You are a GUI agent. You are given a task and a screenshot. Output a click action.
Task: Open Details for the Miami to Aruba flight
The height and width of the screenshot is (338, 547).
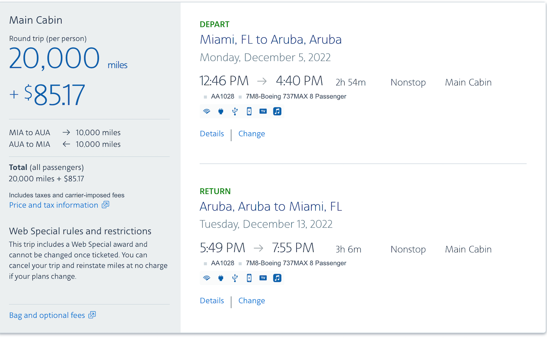pyautogui.click(x=212, y=134)
